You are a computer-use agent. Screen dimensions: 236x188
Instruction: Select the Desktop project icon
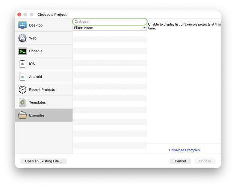click(x=23, y=25)
